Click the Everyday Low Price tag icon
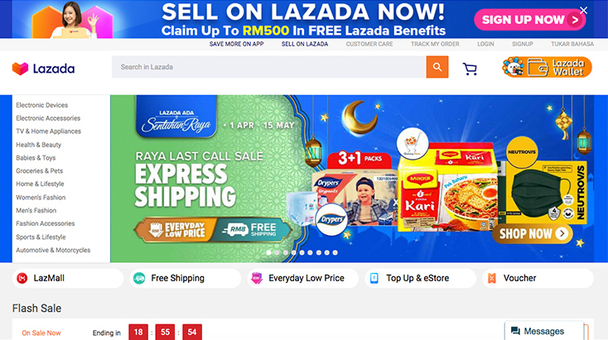Viewport: 608px width, 340px height. pyautogui.click(x=256, y=278)
